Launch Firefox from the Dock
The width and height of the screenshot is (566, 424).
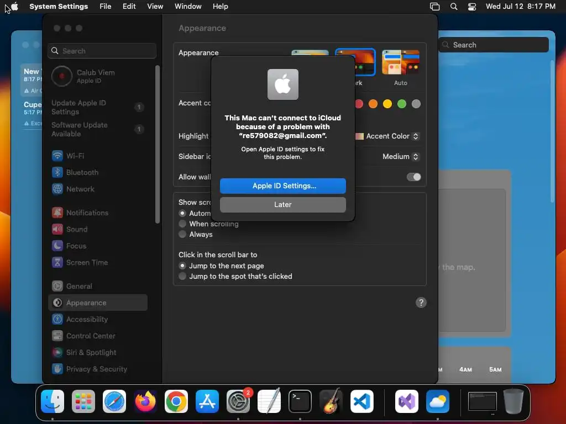click(145, 401)
